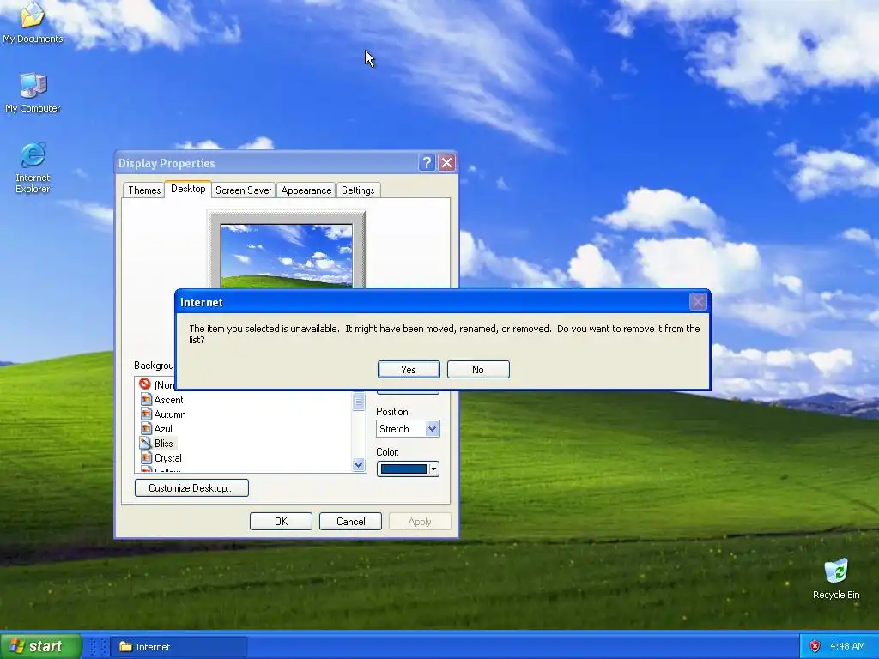Open the Position Stretch dropdown
This screenshot has width=879, height=659.
[x=408, y=429]
